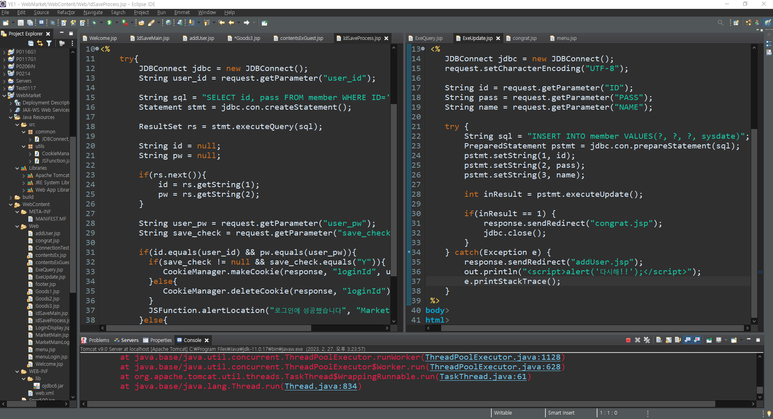Collapse the Java Resources node
This screenshot has height=419, width=773.
pos(10,117)
